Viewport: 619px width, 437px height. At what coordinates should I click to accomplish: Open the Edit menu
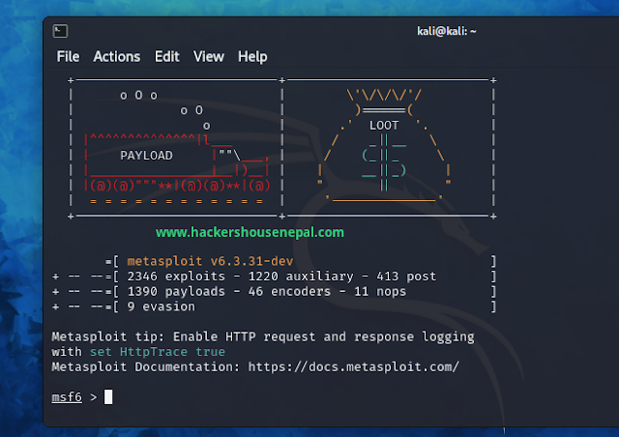[x=167, y=57]
